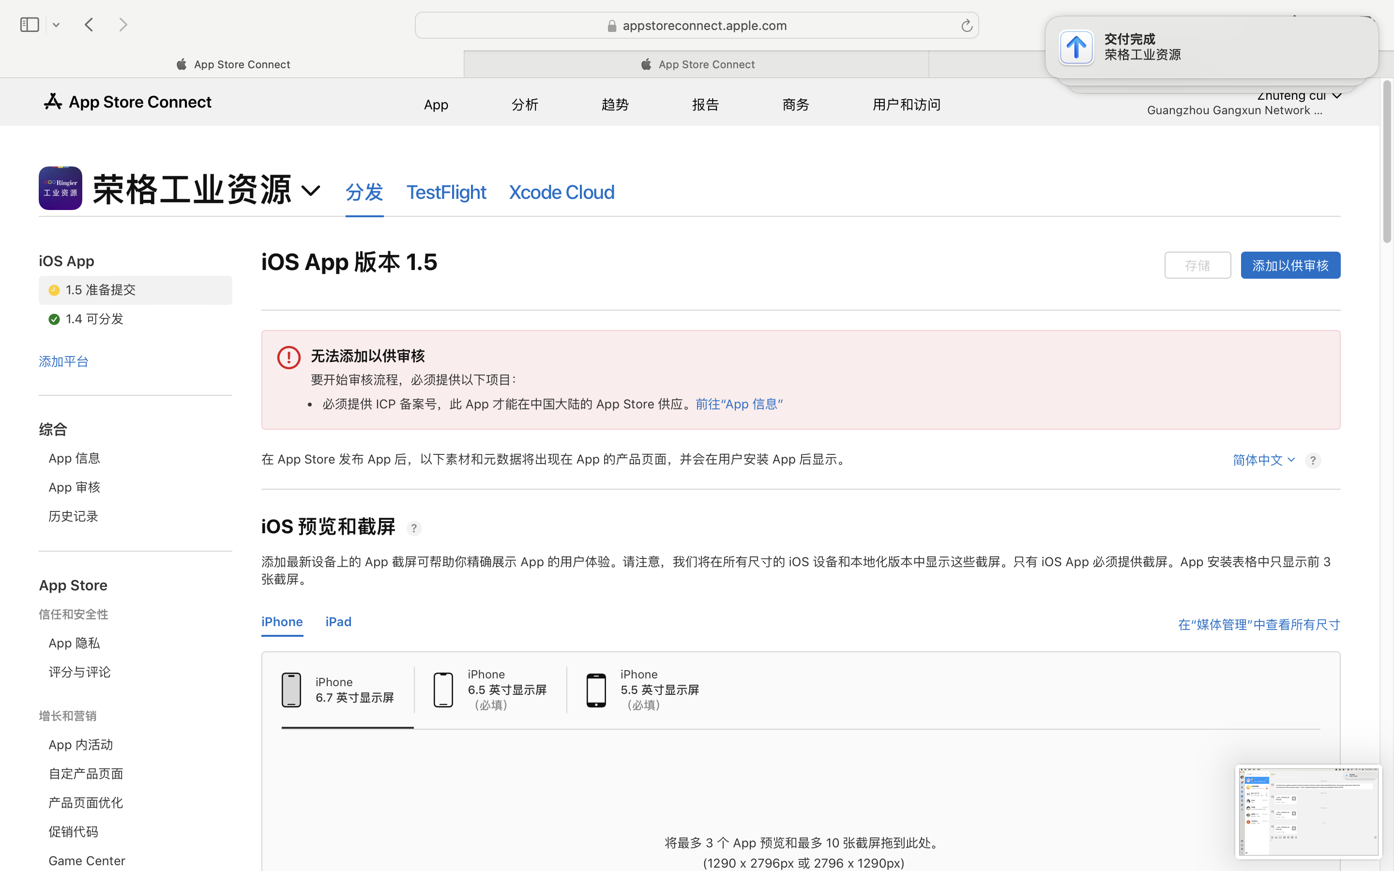This screenshot has width=1394, height=871.
Task: Select the Xcode Cloud tab
Action: point(561,193)
